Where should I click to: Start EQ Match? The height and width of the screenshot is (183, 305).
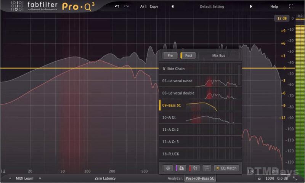(x=226, y=168)
